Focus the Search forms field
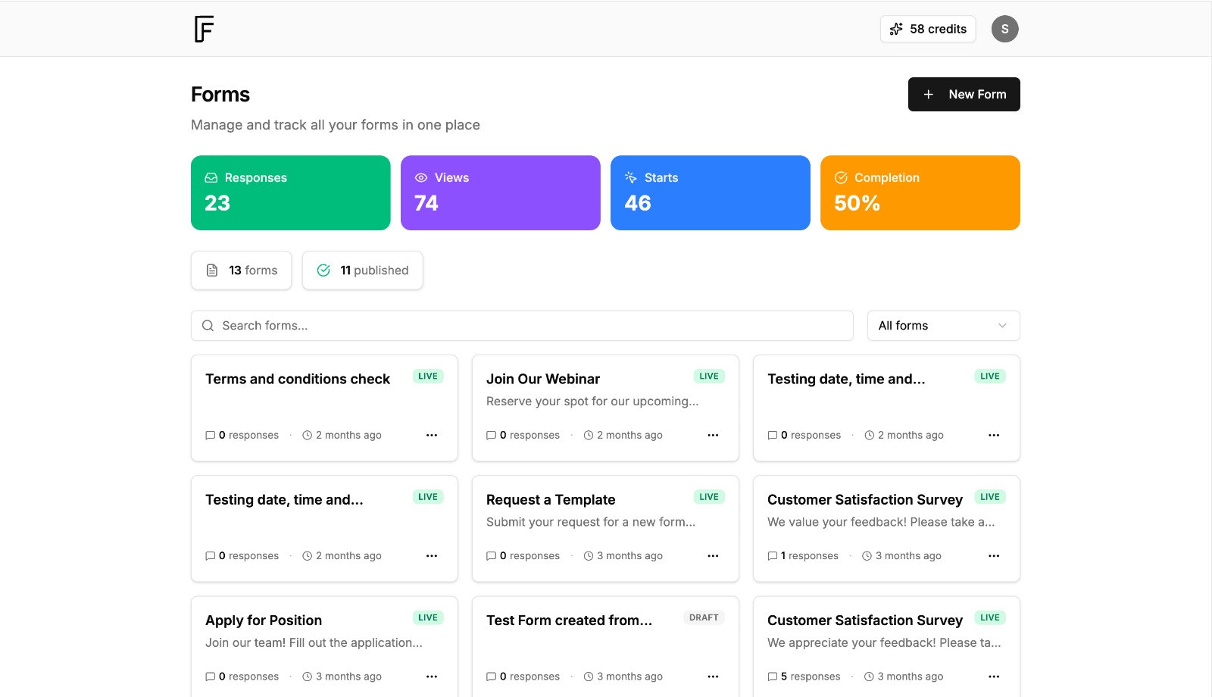The height and width of the screenshot is (697, 1212). [522, 326]
